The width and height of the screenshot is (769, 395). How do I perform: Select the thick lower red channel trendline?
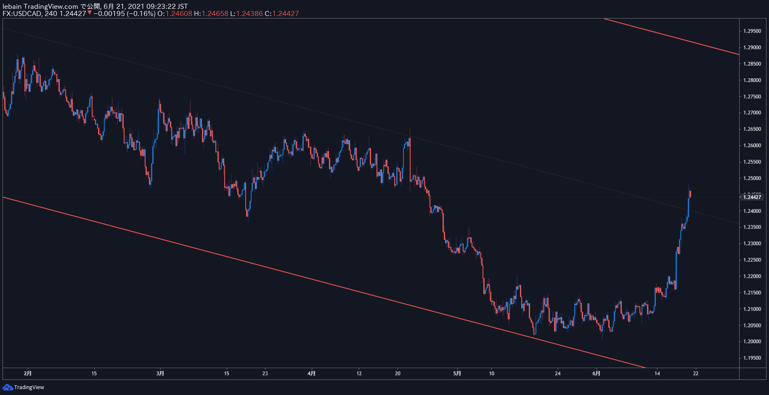pyautogui.click(x=324, y=282)
